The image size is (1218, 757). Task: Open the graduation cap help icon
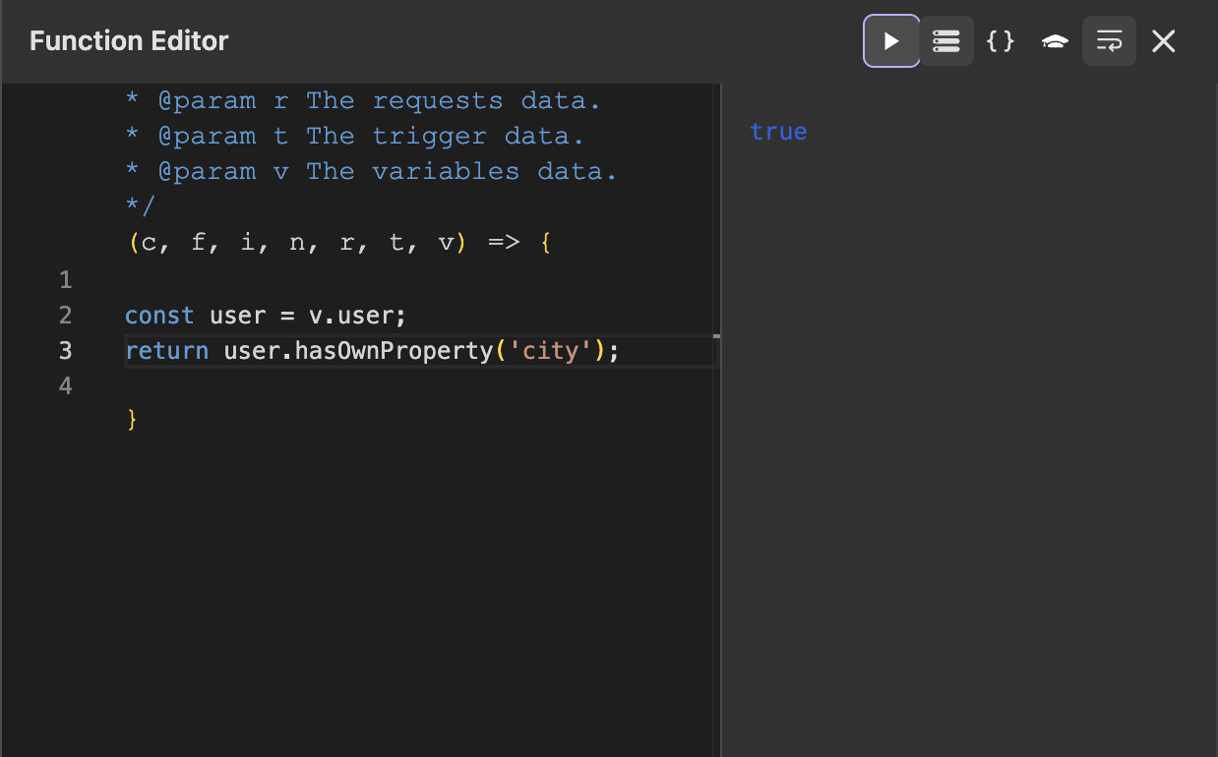click(x=1055, y=41)
